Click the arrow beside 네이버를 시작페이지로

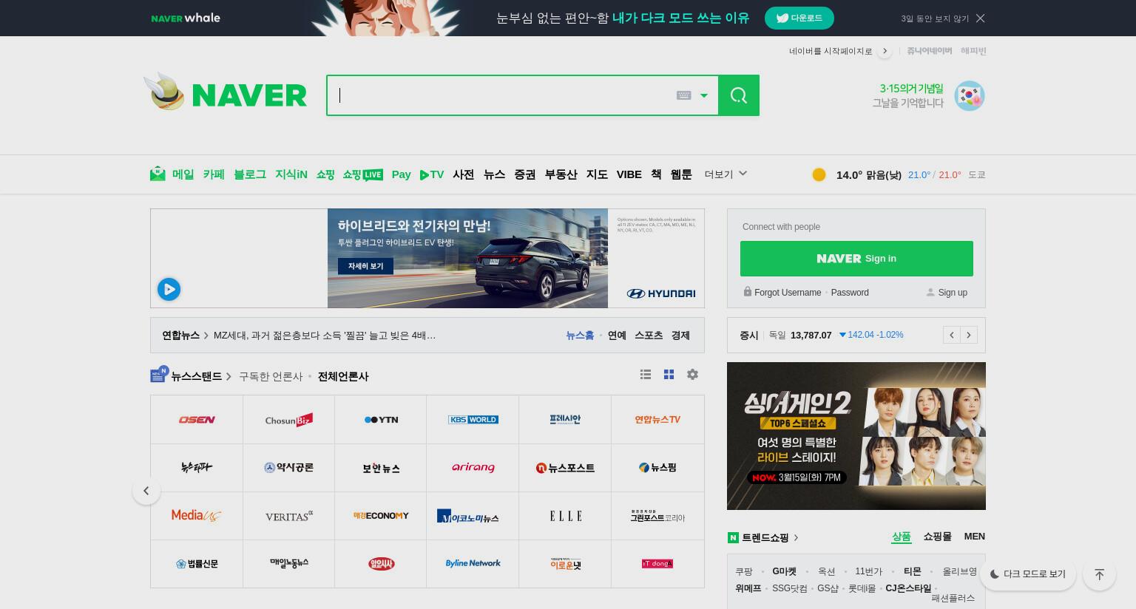pyautogui.click(x=885, y=51)
